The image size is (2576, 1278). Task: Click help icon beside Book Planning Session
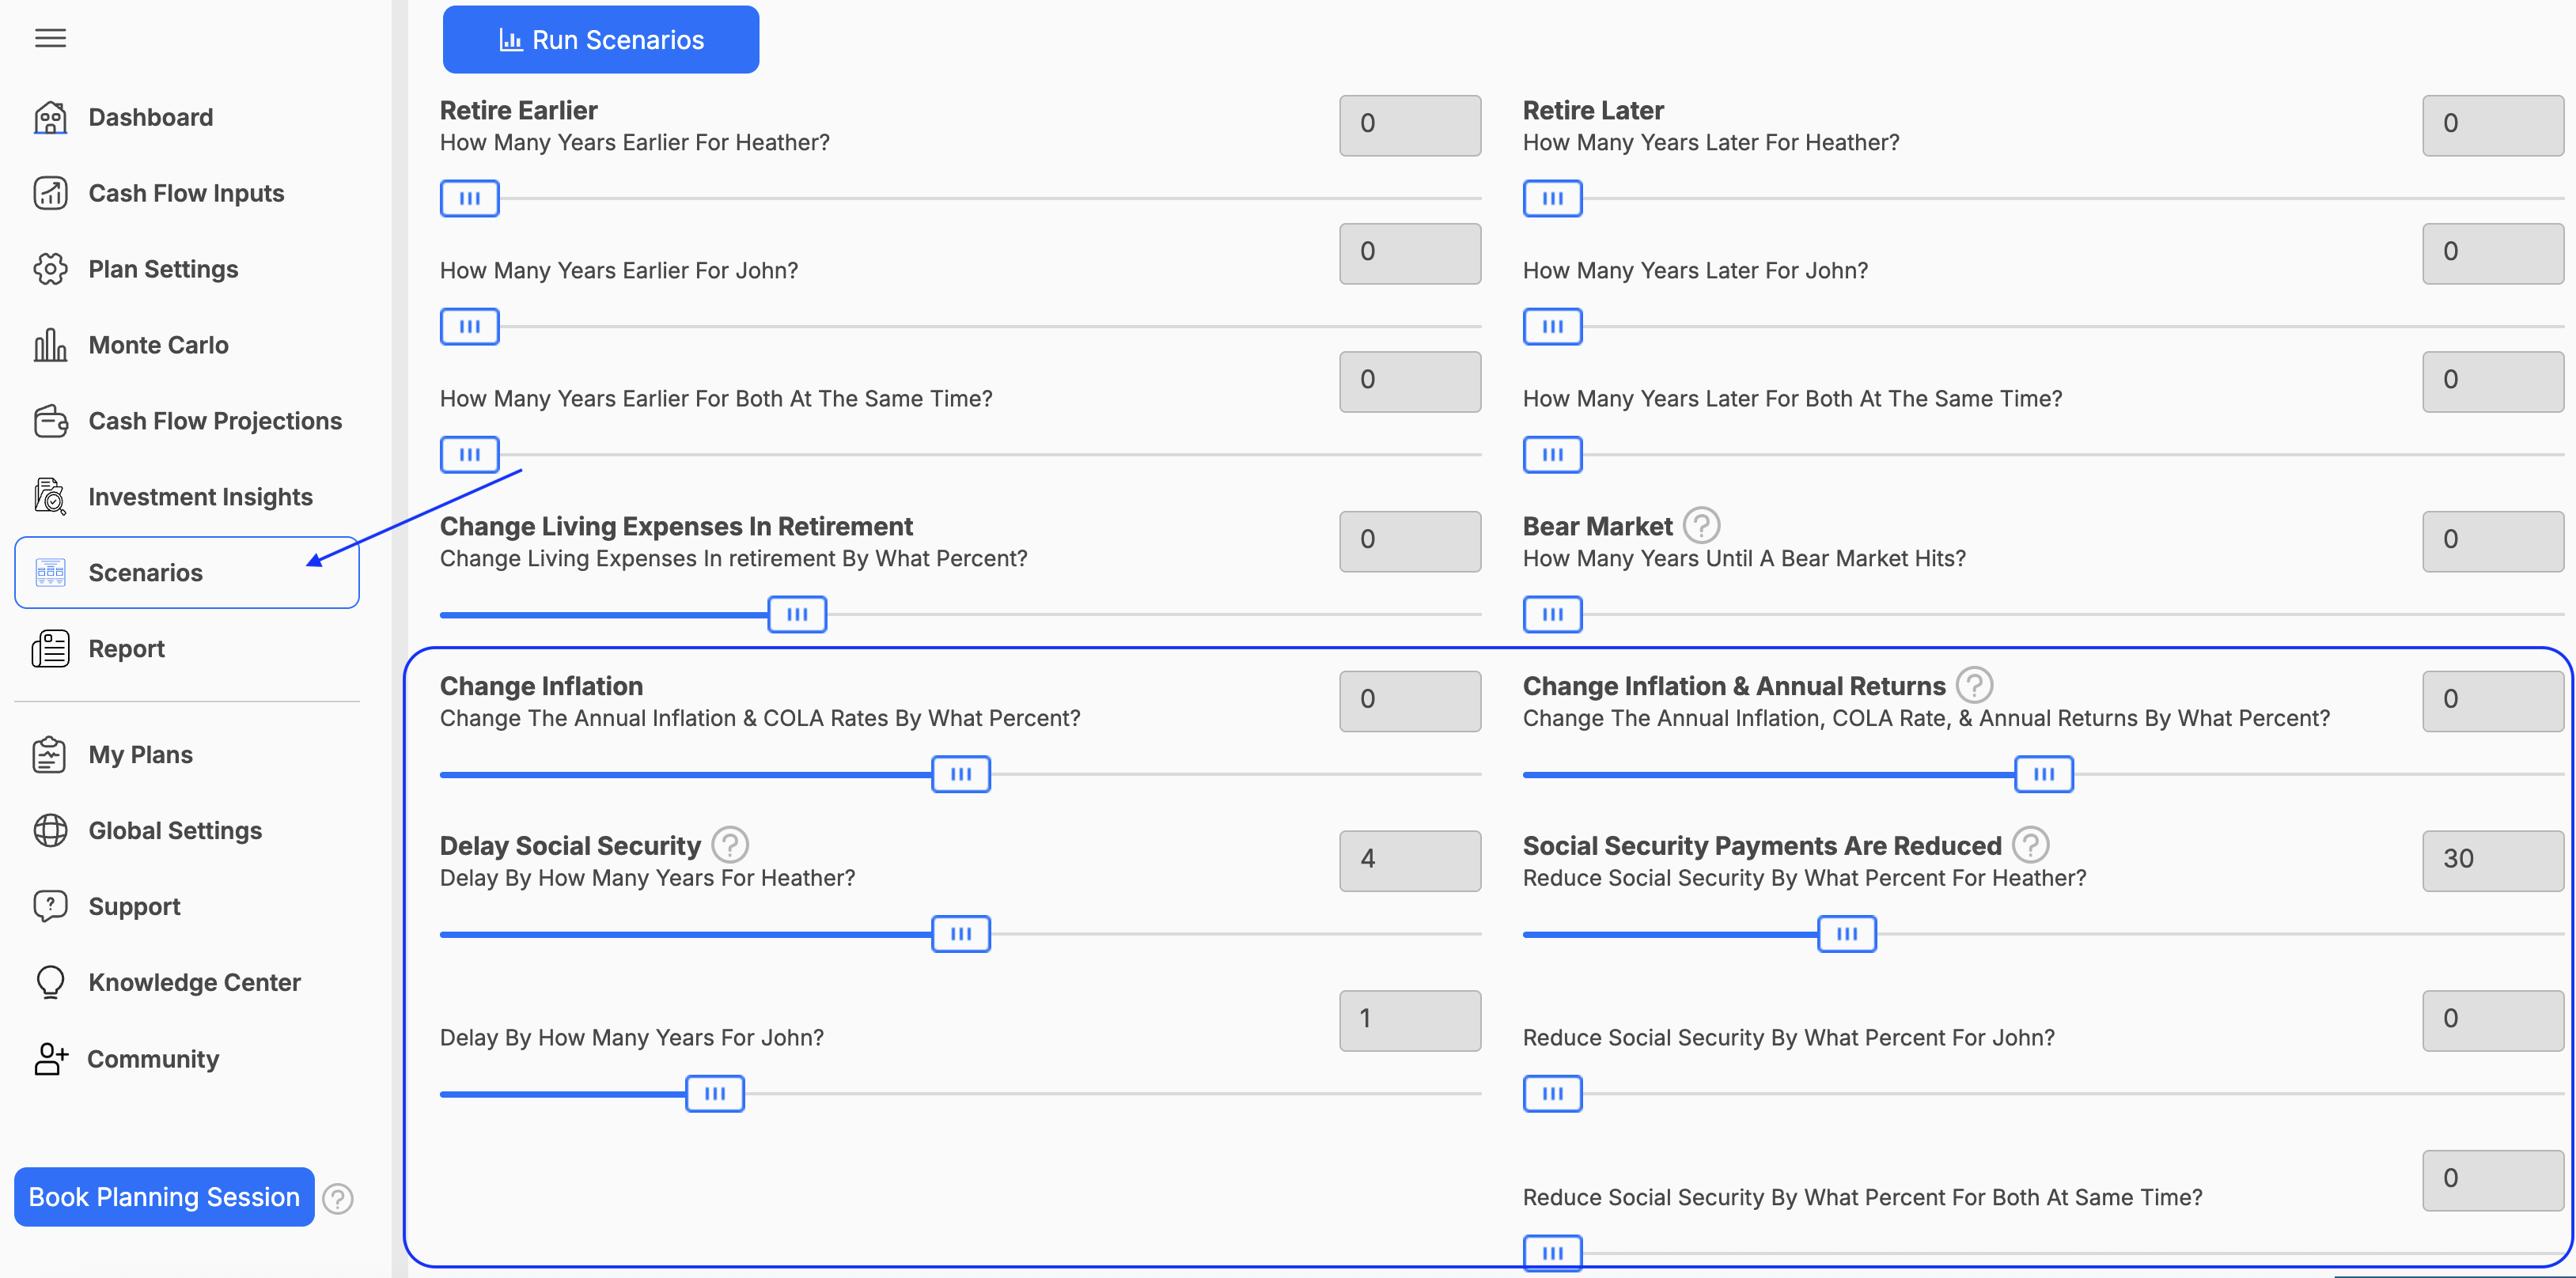tap(339, 1198)
